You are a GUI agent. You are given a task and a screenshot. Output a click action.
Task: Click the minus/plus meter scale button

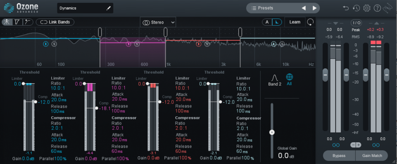356,145
